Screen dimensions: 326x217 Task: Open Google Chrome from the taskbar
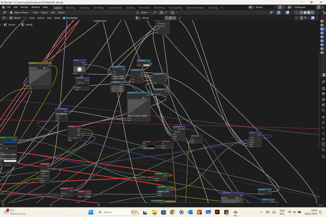[172, 212]
